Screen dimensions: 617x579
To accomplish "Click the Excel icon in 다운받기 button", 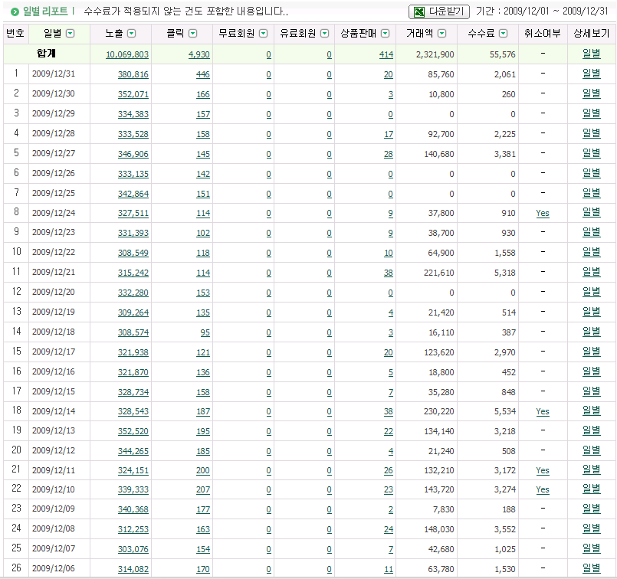I will (419, 12).
